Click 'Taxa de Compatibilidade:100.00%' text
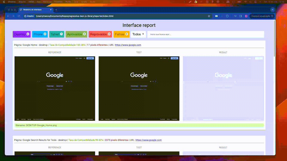 point(67,45)
